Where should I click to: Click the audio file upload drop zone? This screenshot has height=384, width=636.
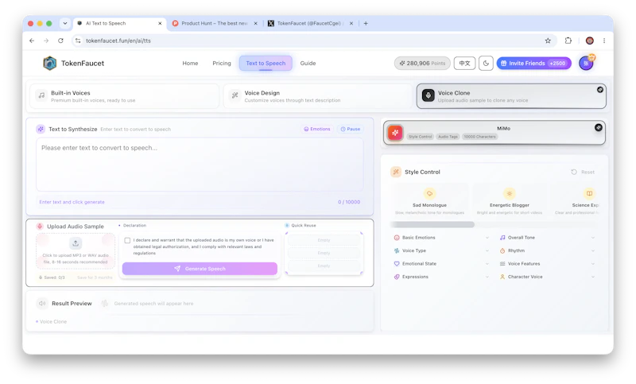[x=76, y=251]
